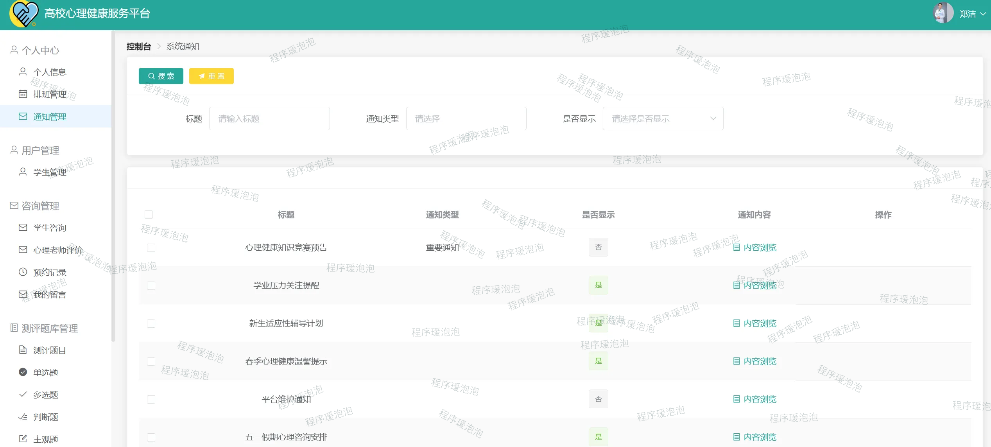Expand the 郑洁 user menu chevron
991x447 pixels.
pos(983,14)
